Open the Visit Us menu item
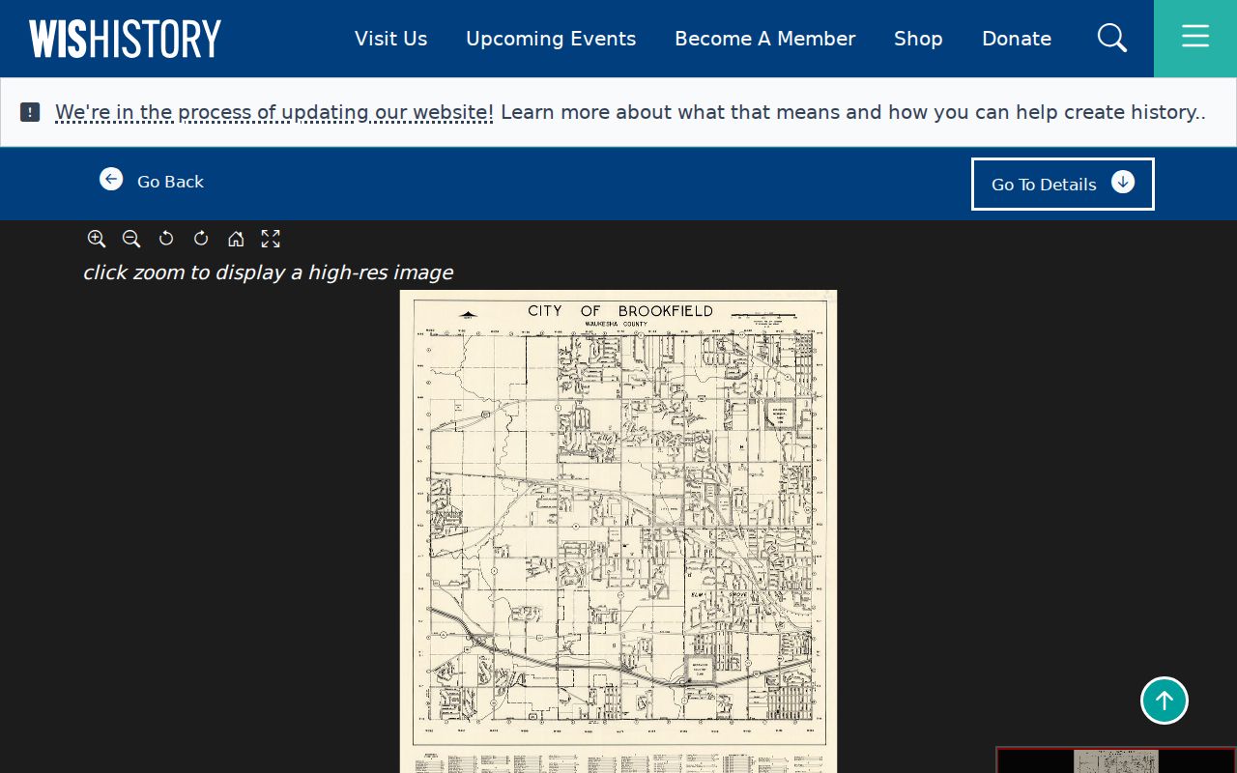 coord(390,39)
